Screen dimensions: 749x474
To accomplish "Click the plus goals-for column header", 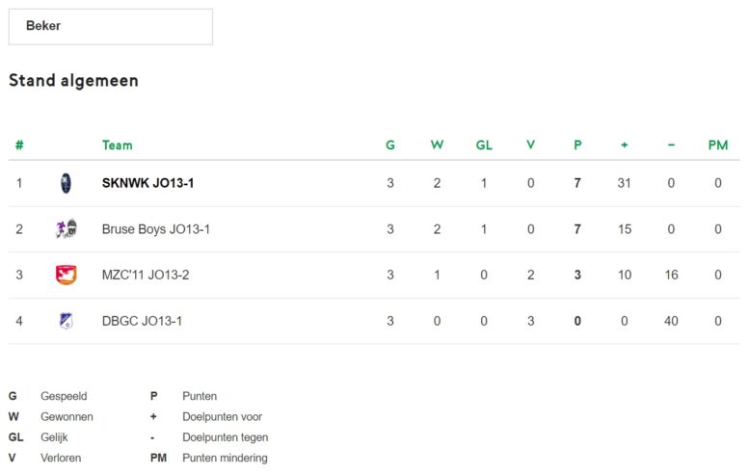I will (x=625, y=145).
